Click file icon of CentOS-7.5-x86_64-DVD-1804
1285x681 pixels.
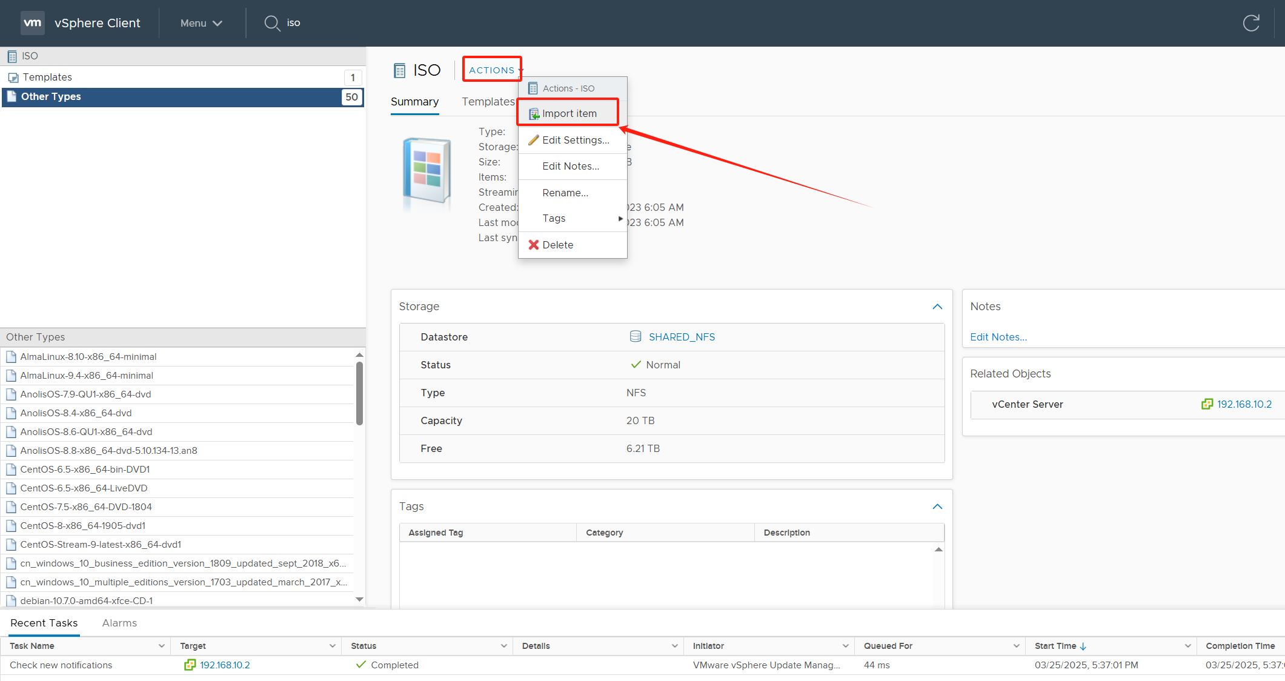[11, 507]
